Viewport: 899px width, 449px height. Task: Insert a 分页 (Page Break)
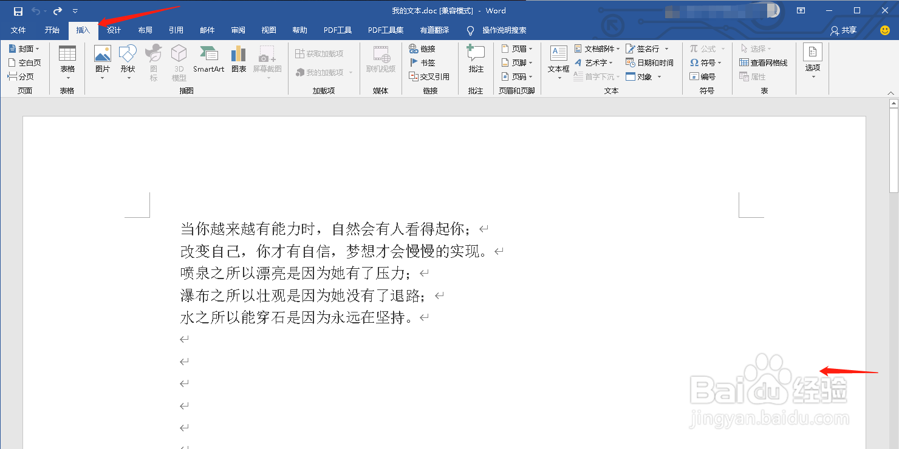point(21,76)
